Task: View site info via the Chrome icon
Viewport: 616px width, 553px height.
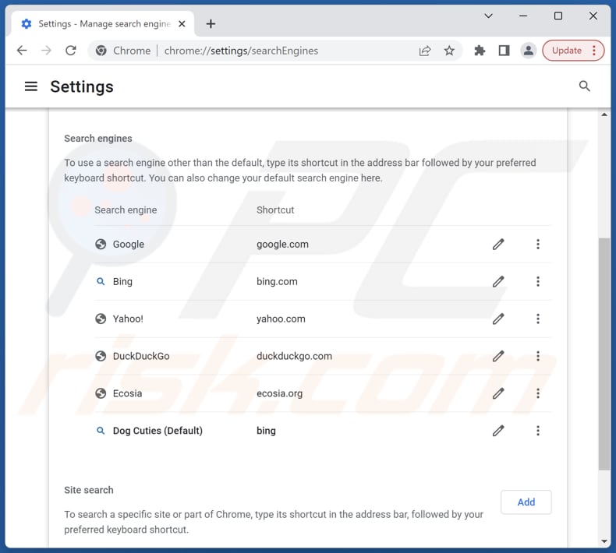Action: tap(101, 51)
